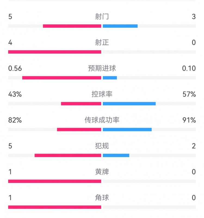Image resolution: width=204 pixels, height=218 pixels.
Task: Click the 0.56 expected goals value
Action: (15, 68)
